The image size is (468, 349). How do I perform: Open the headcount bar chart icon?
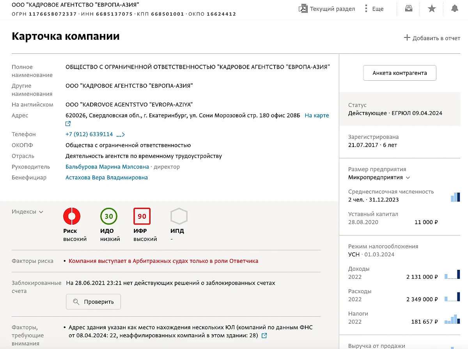[x=455, y=197]
